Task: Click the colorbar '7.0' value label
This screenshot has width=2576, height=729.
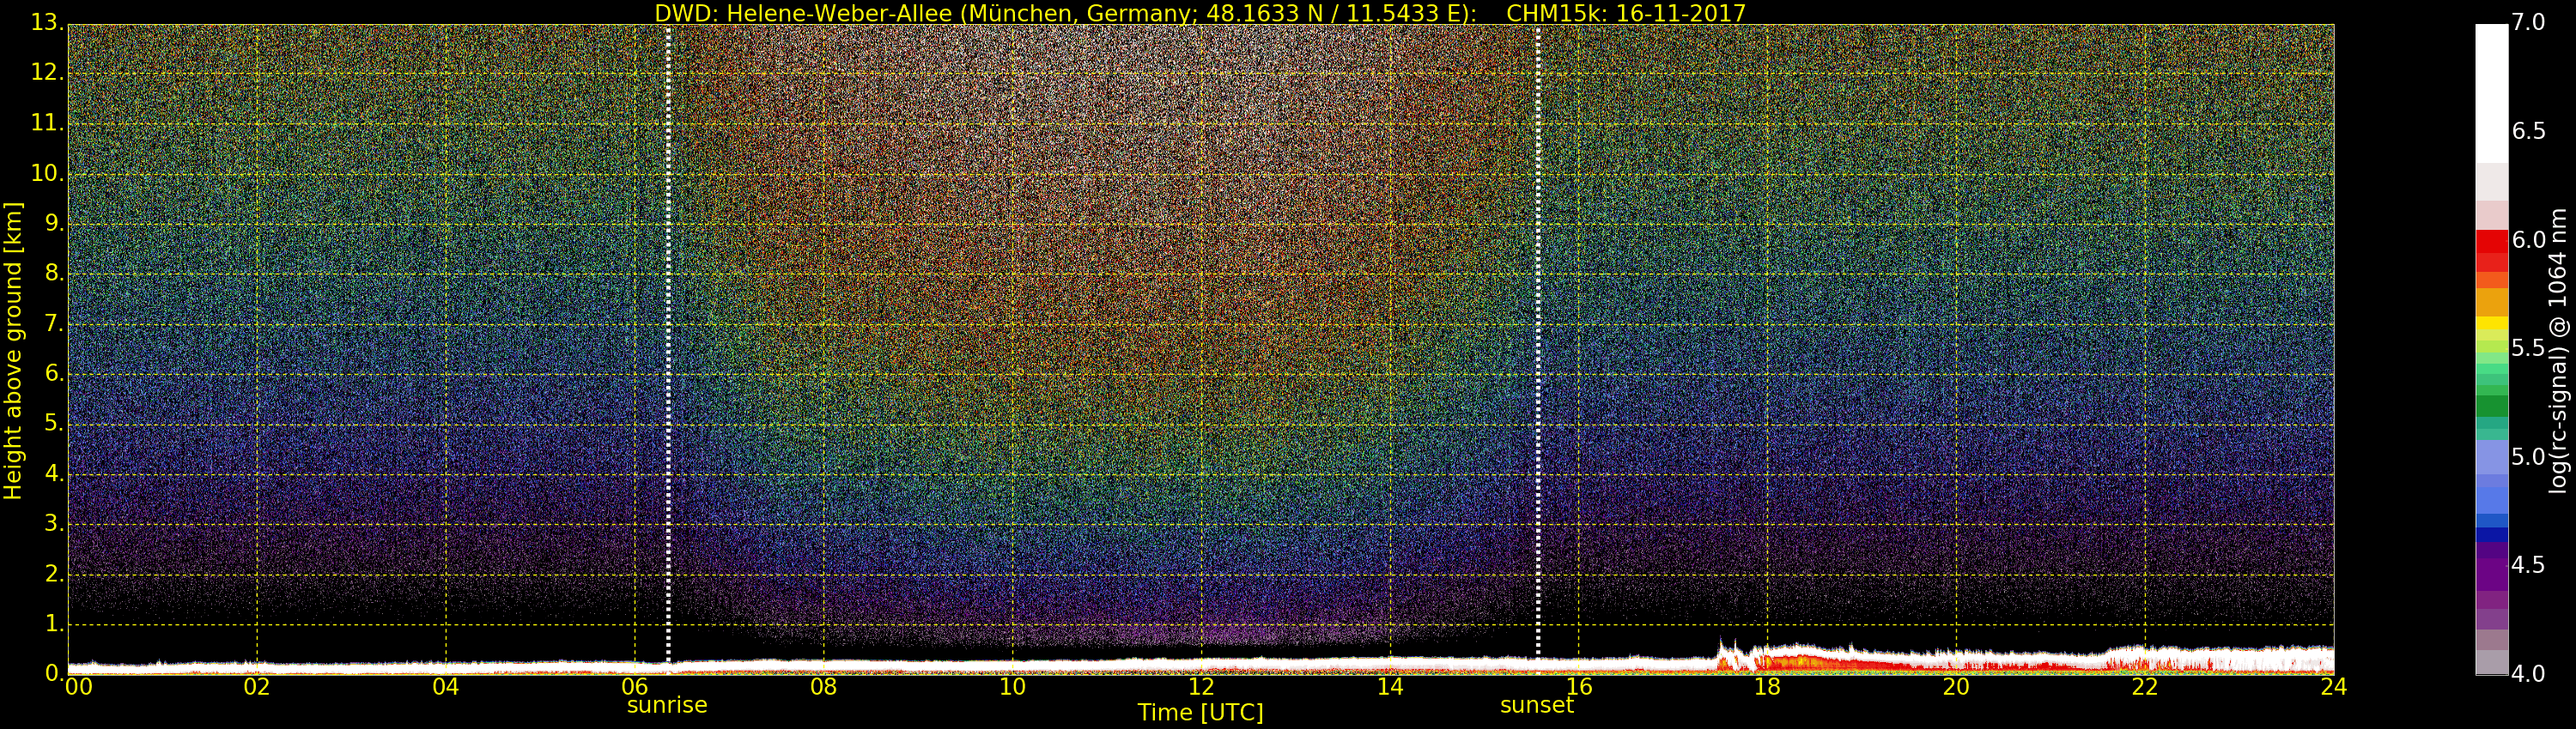Action: tap(2529, 23)
